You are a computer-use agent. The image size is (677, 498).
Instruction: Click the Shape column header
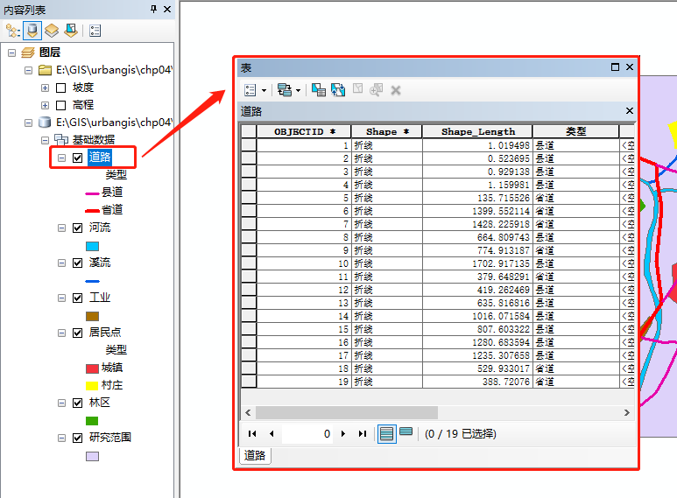(387, 131)
